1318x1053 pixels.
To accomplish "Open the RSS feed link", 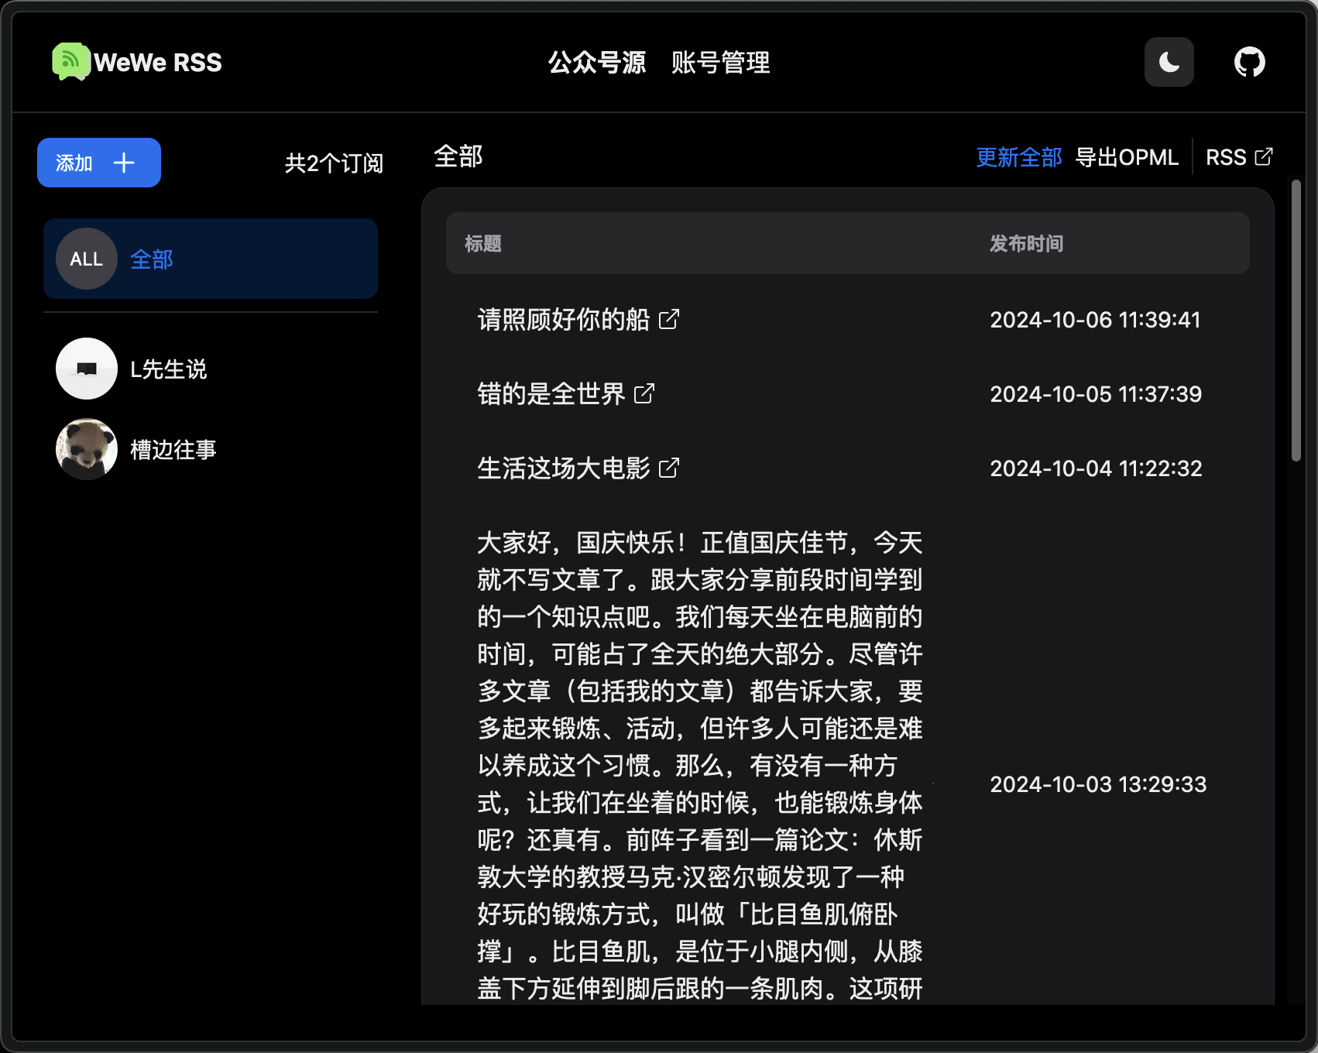I will [1239, 157].
